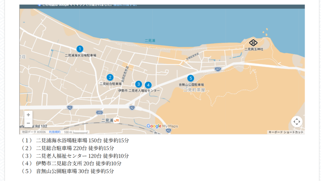Click the Google My Maps logo

(x=162, y=126)
